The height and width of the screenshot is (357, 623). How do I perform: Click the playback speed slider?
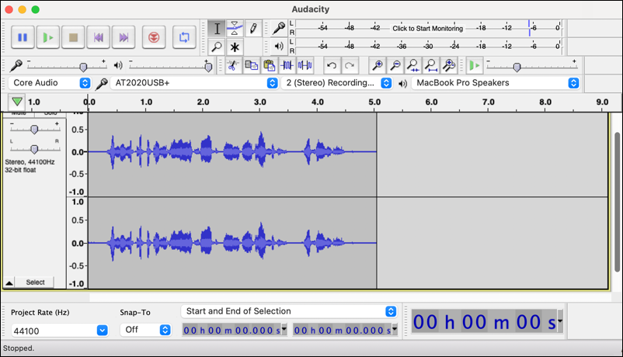click(x=517, y=67)
